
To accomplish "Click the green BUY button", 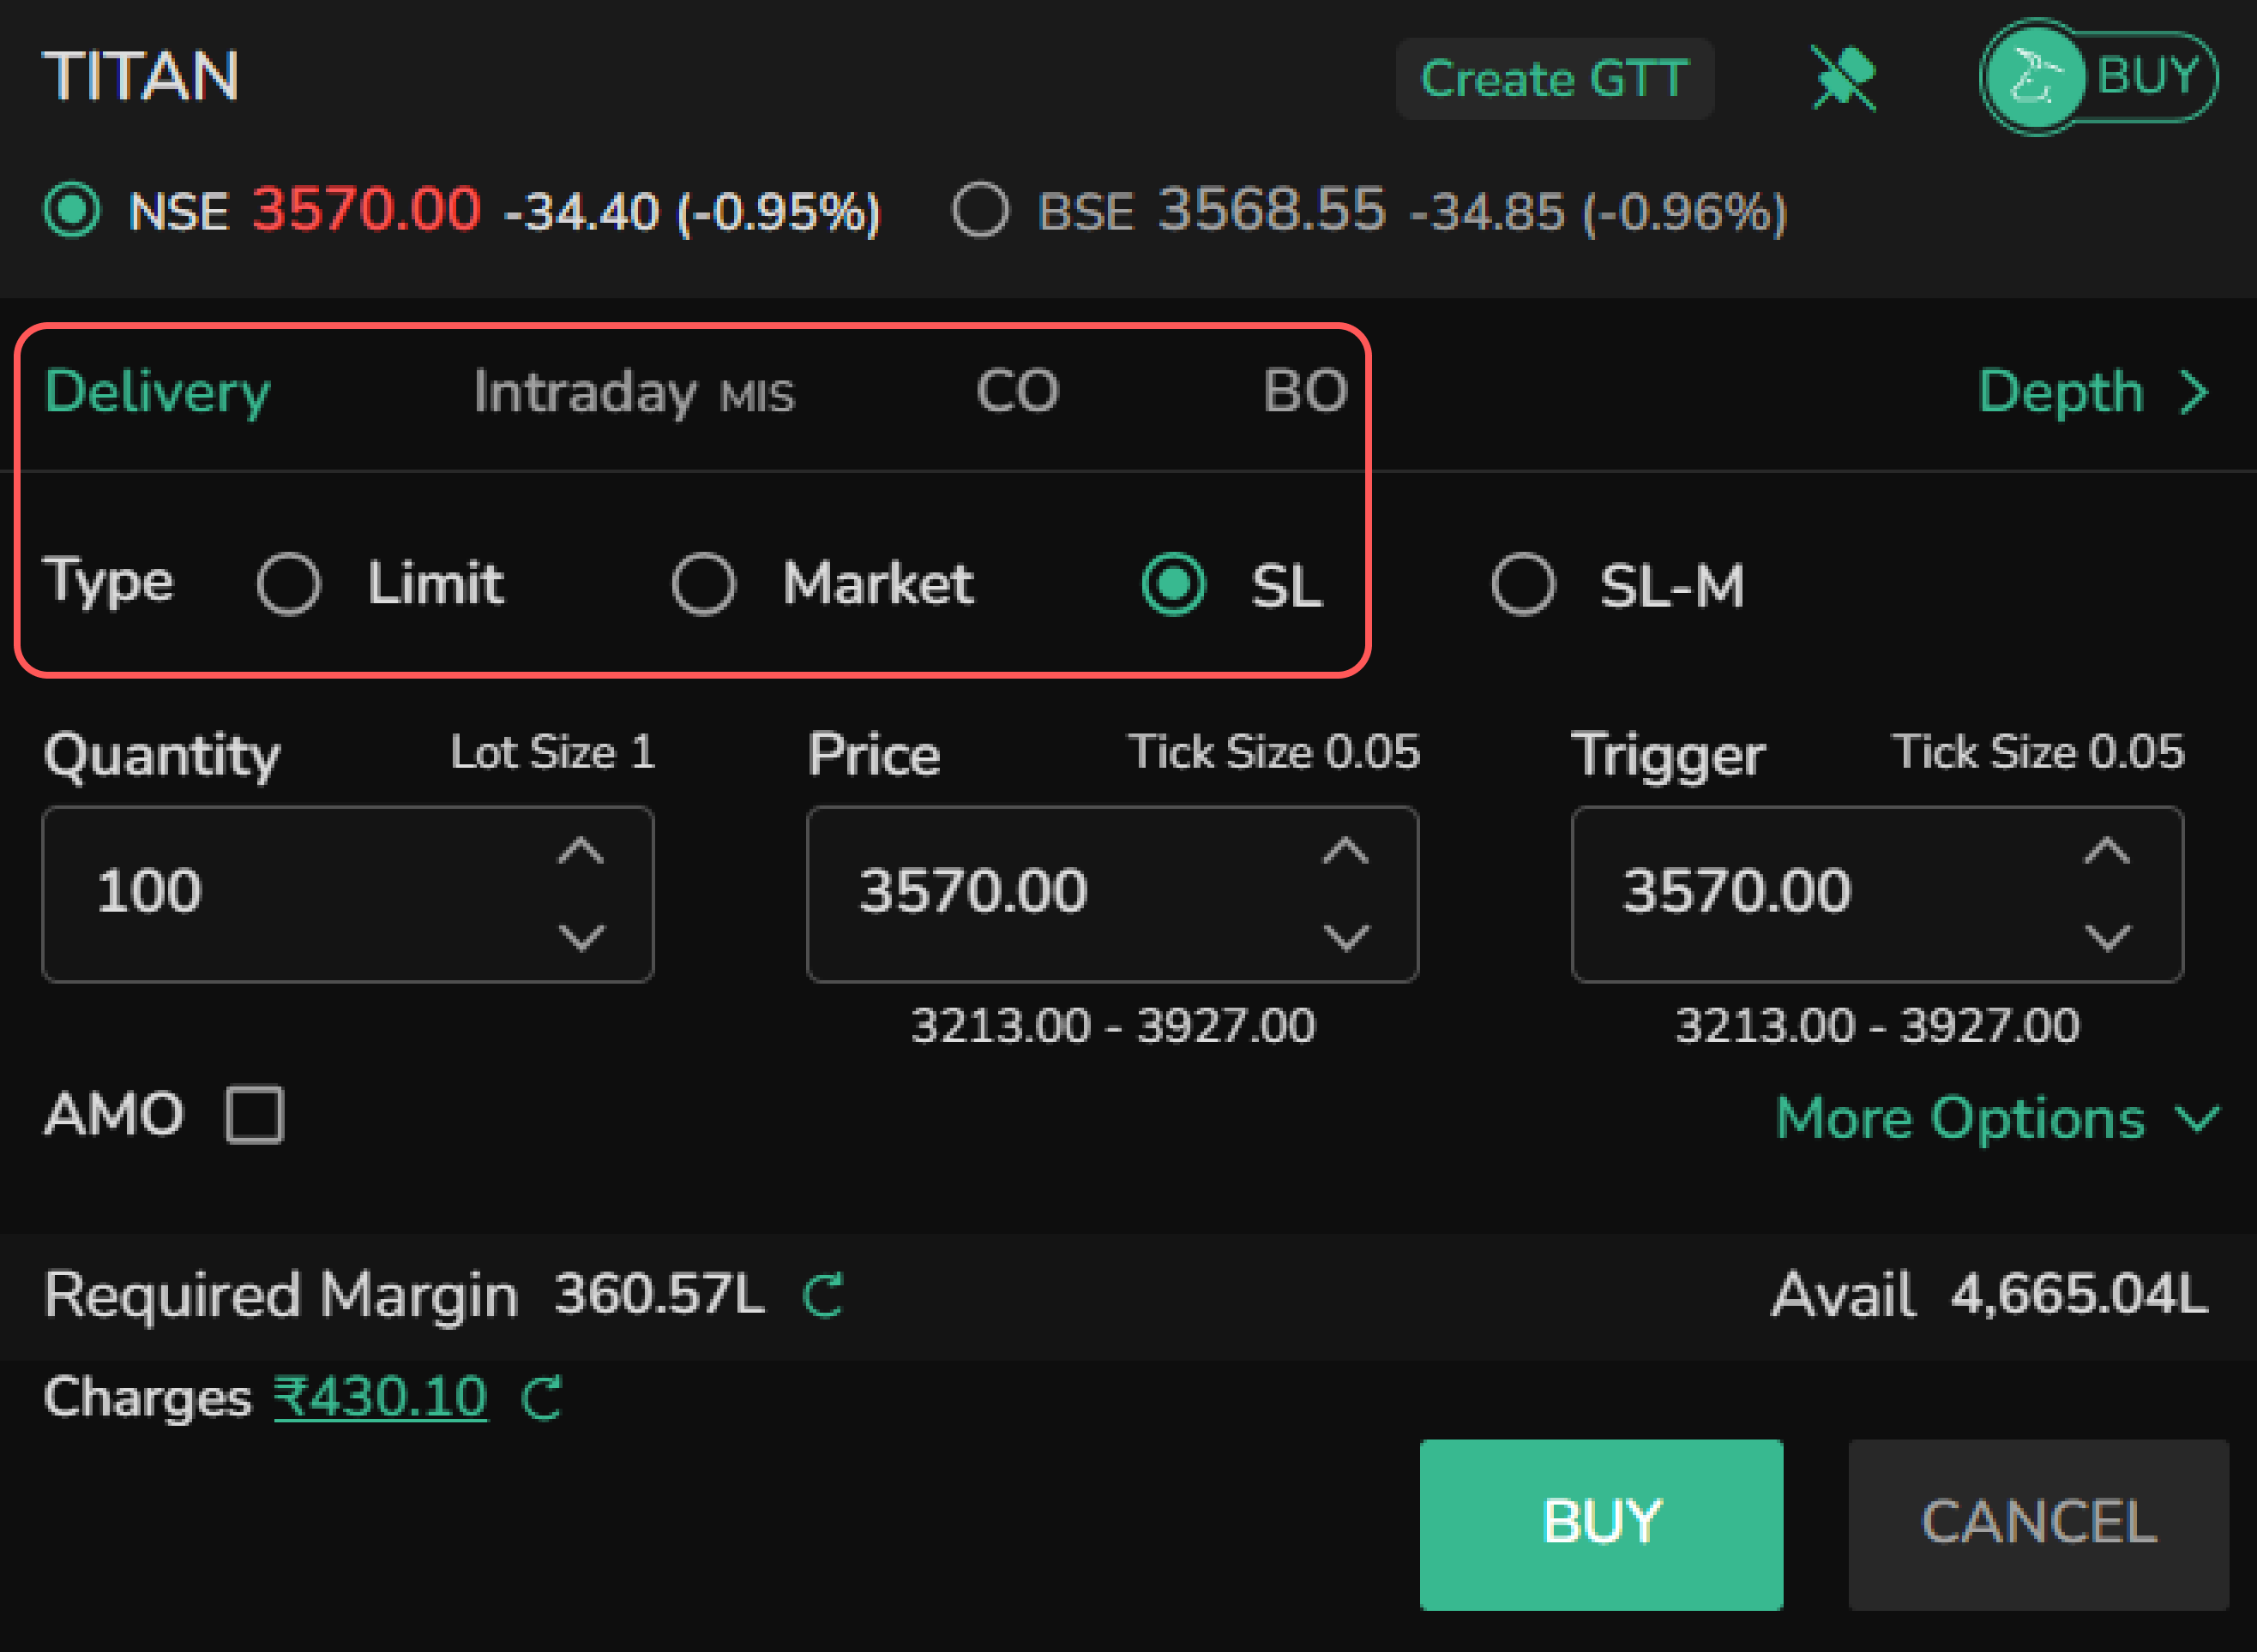I will click(x=1601, y=1525).
